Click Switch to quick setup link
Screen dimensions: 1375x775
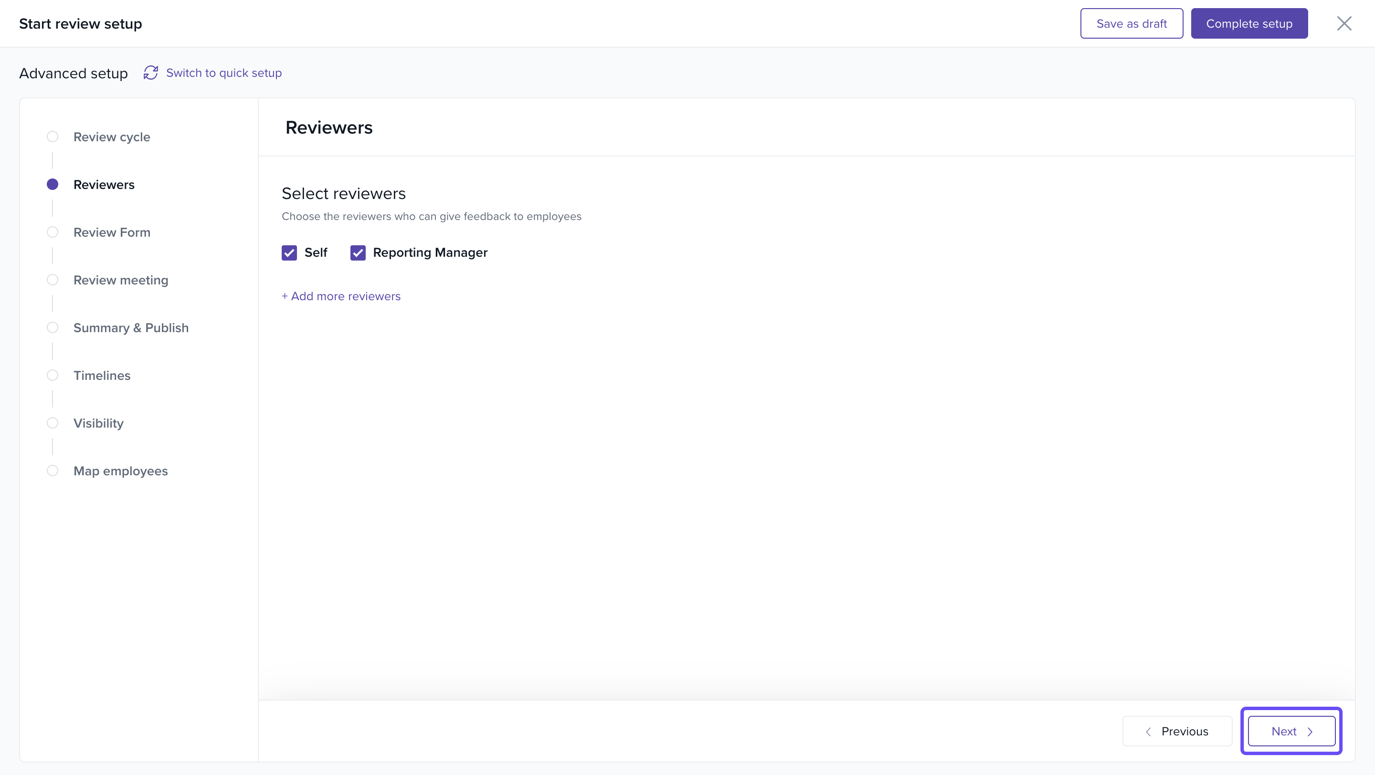[x=223, y=73]
